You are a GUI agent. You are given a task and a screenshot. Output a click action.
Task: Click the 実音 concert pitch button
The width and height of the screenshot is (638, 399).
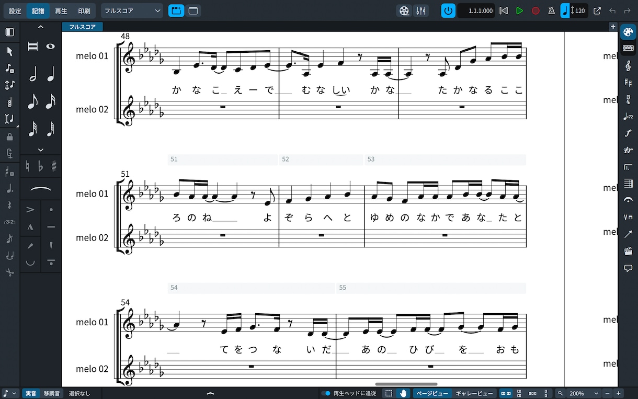point(31,393)
